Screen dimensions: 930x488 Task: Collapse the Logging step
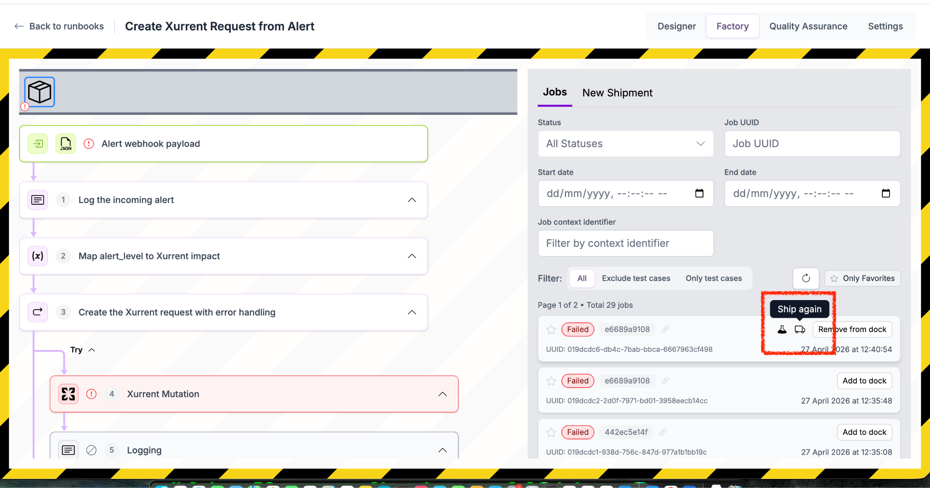pos(443,450)
